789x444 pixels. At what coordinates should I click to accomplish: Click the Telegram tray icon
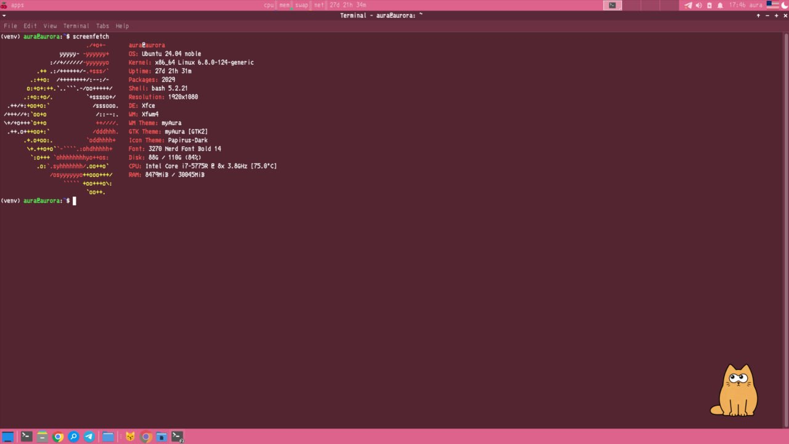pyautogui.click(x=688, y=5)
